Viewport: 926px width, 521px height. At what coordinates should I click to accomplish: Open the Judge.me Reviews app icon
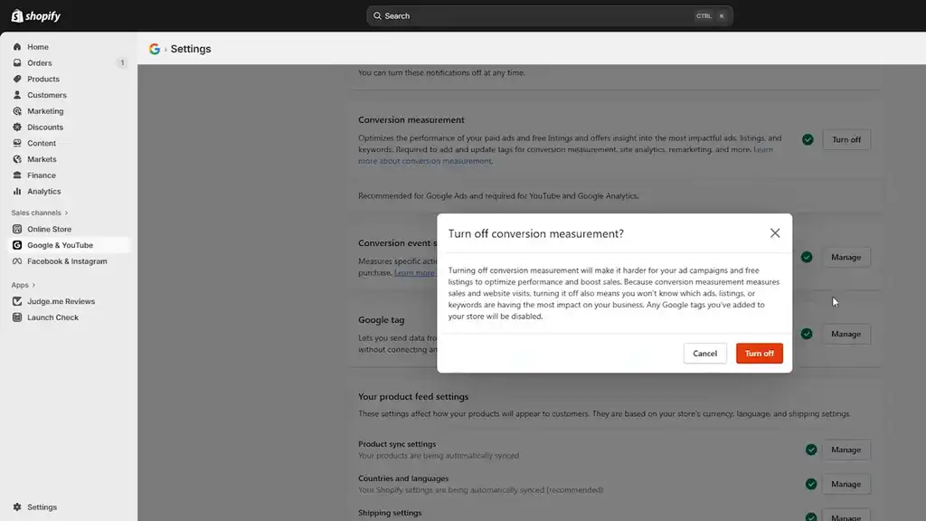(x=18, y=301)
